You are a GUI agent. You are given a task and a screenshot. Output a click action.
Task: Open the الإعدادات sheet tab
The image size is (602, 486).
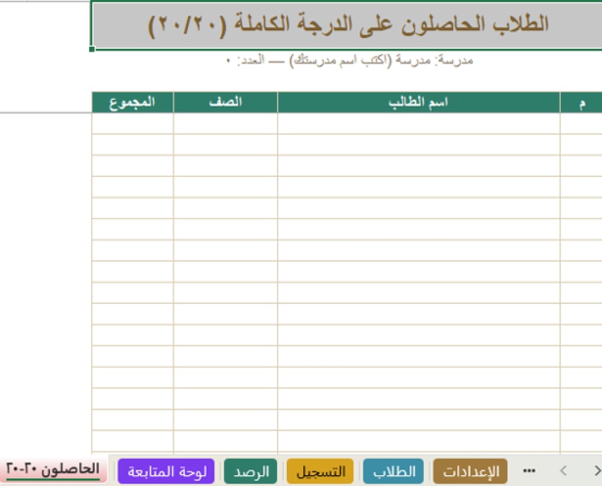[x=470, y=471]
